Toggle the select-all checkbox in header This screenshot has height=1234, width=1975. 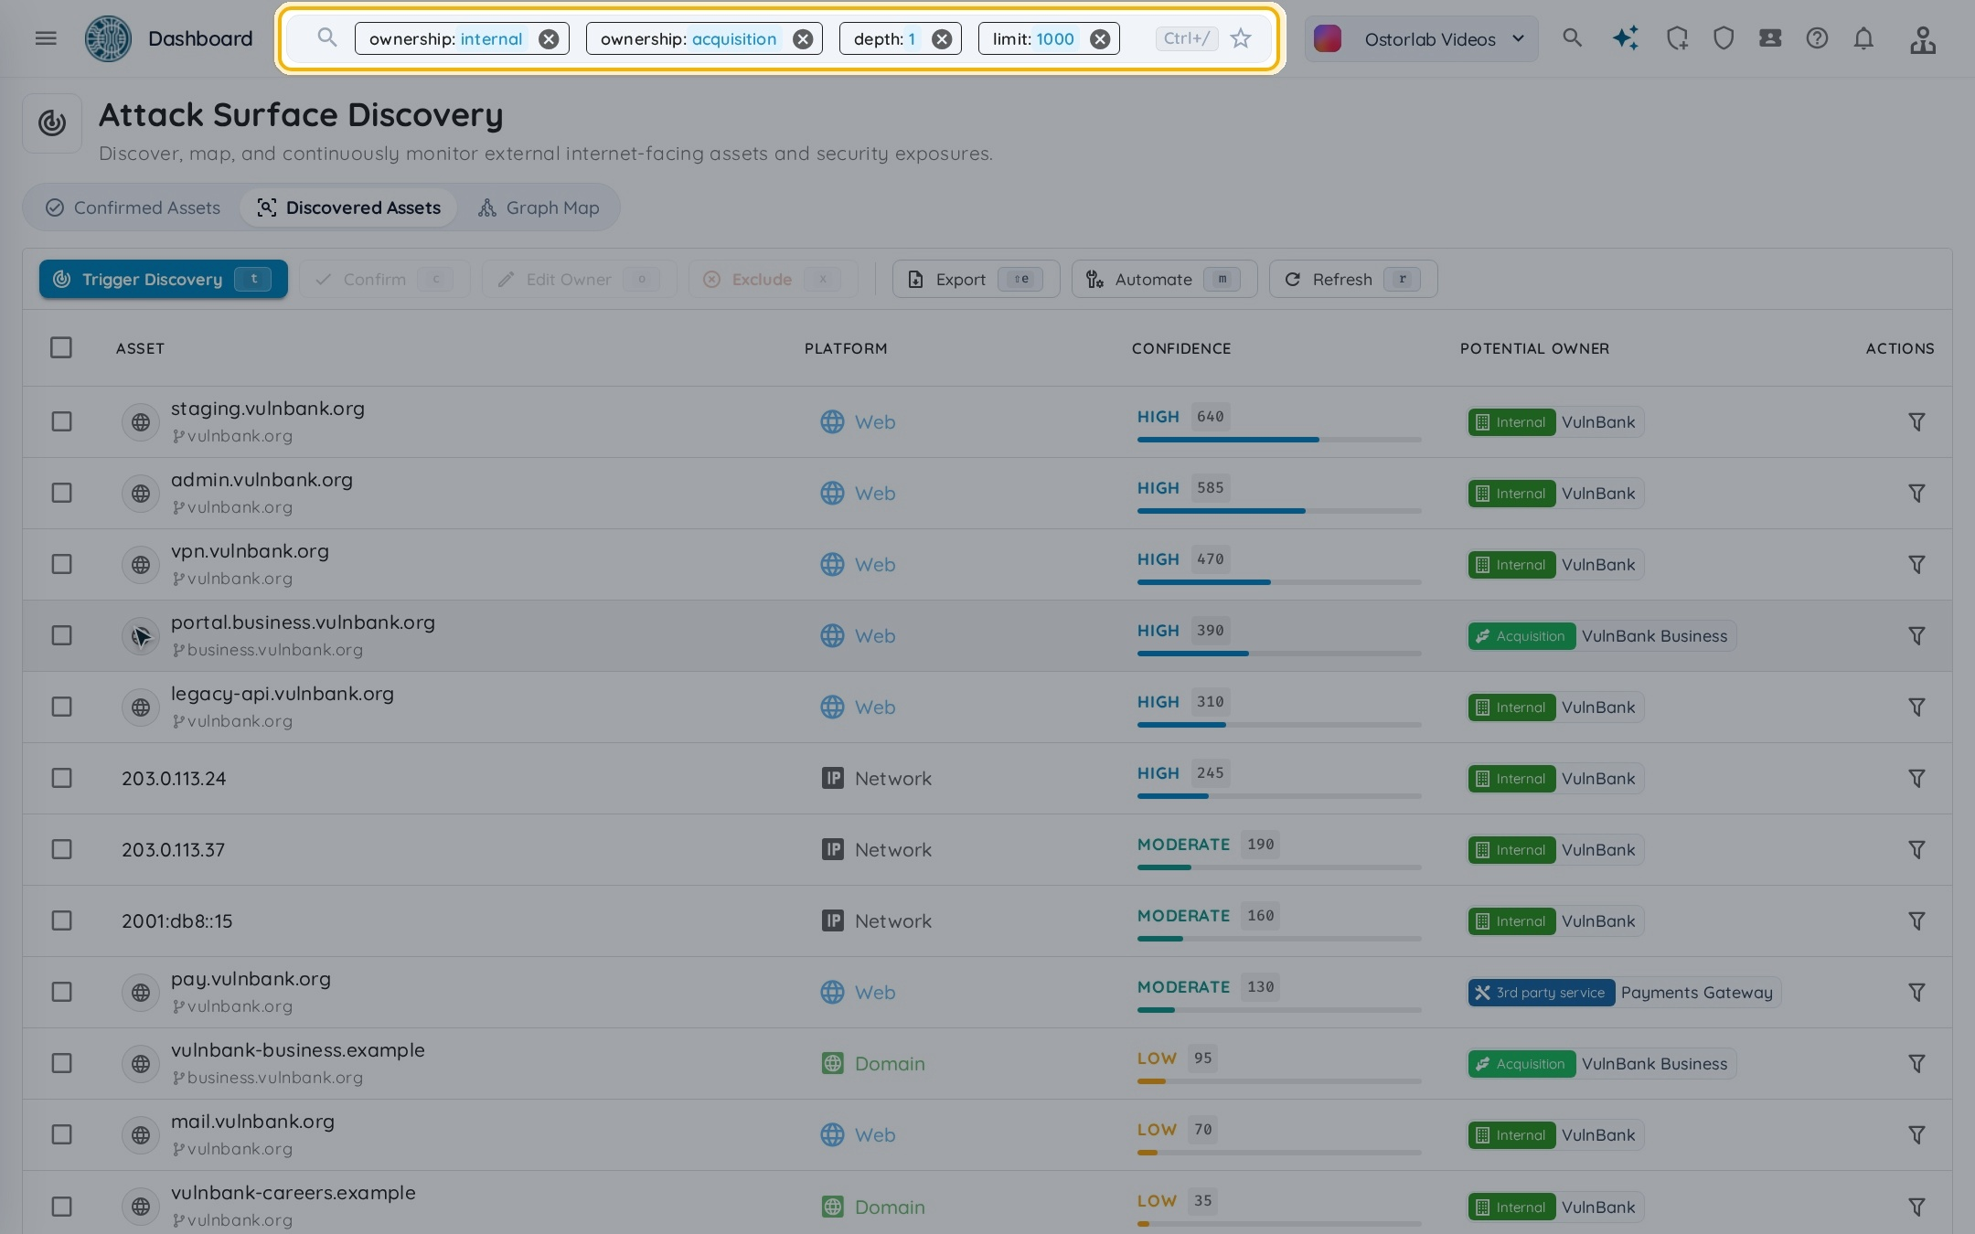(61, 347)
